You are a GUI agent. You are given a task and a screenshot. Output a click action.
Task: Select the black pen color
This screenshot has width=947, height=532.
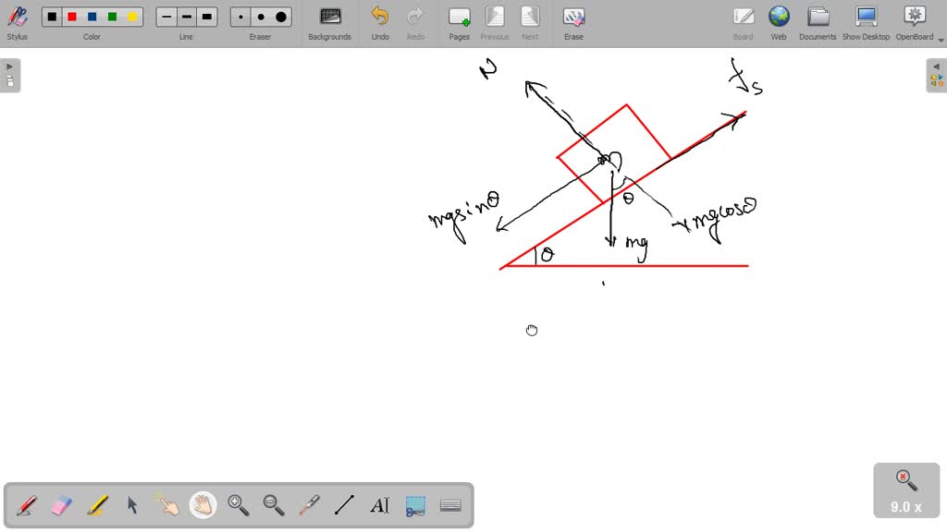point(52,17)
